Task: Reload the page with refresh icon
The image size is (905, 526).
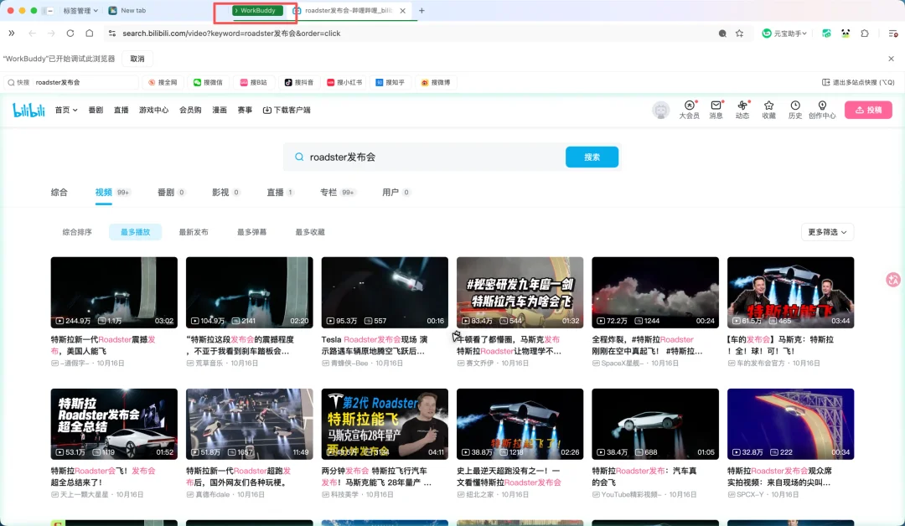Action: coord(70,34)
